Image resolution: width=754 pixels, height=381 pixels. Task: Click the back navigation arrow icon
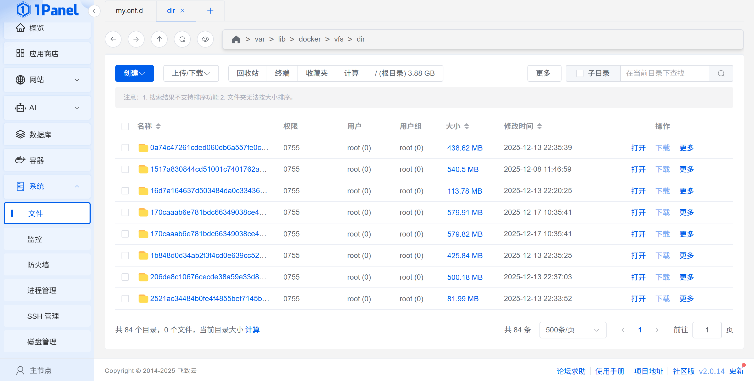tap(113, 39)
